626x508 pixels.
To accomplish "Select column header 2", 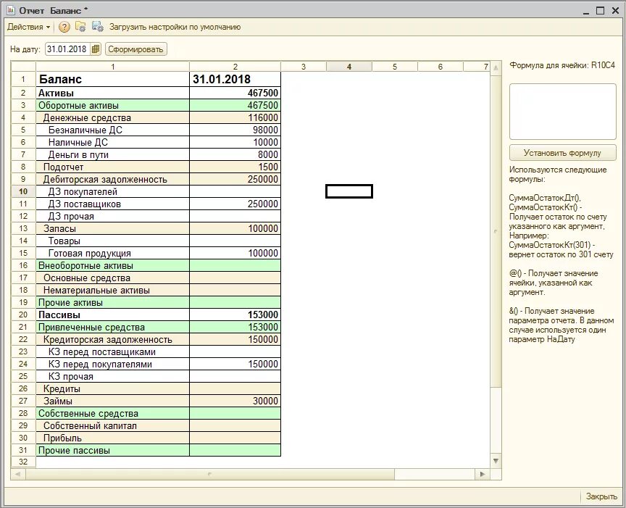I will click(235, 67).
